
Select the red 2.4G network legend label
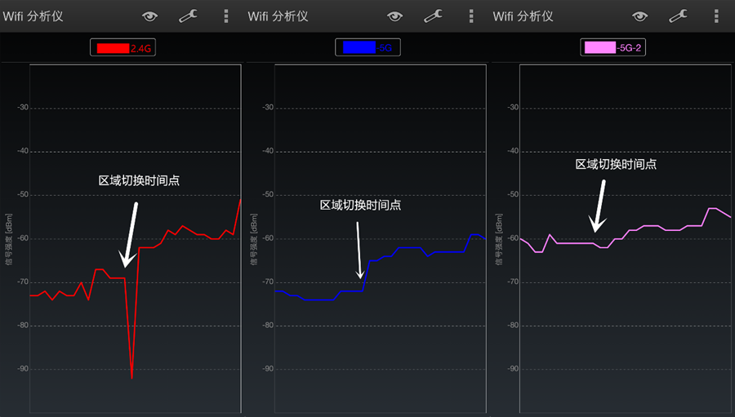[122, 48]
